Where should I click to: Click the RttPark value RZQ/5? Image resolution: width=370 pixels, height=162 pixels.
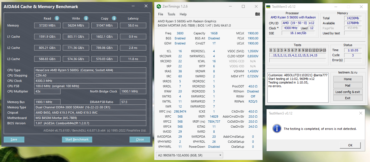253,101
